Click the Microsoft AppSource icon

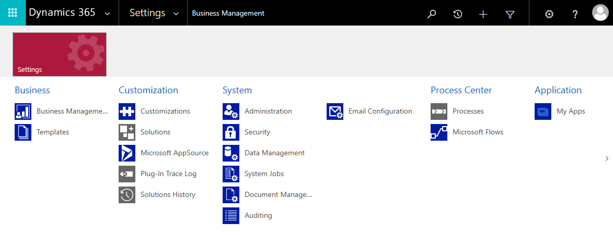coord(127,153)
